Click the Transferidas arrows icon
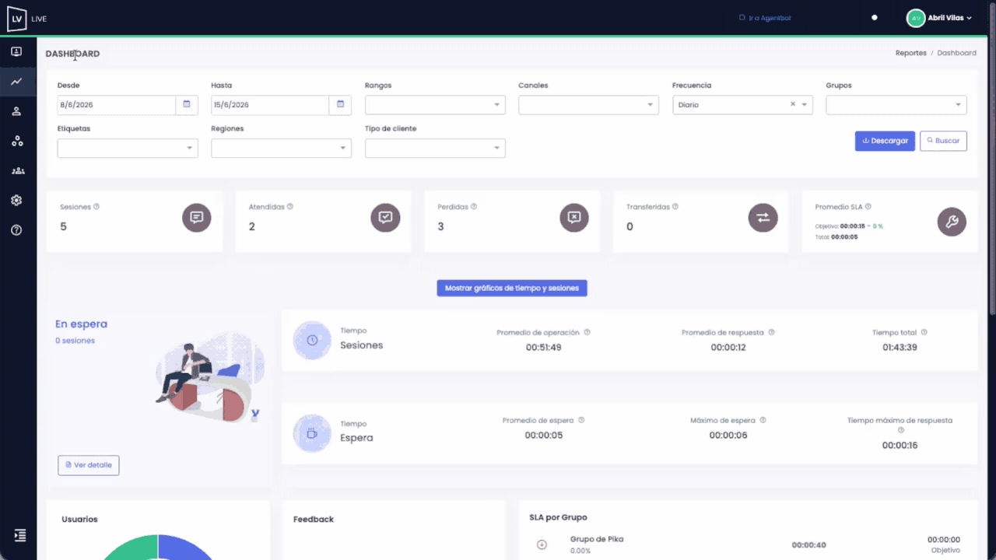 [x=763, y=218]
